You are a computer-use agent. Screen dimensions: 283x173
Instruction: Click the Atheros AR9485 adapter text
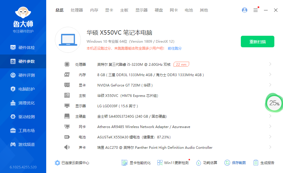point(144,127)
